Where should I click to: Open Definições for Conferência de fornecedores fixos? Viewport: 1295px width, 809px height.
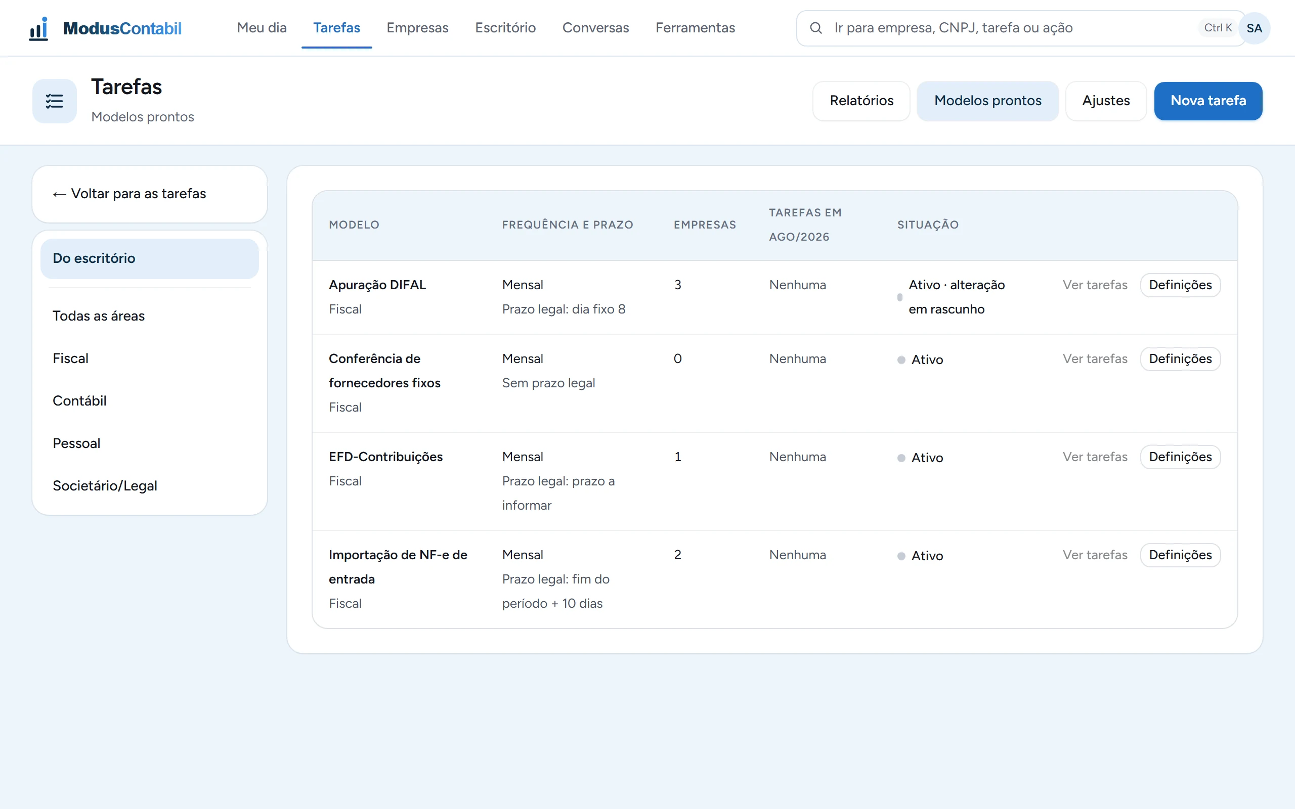click(x=1180, y=359)
